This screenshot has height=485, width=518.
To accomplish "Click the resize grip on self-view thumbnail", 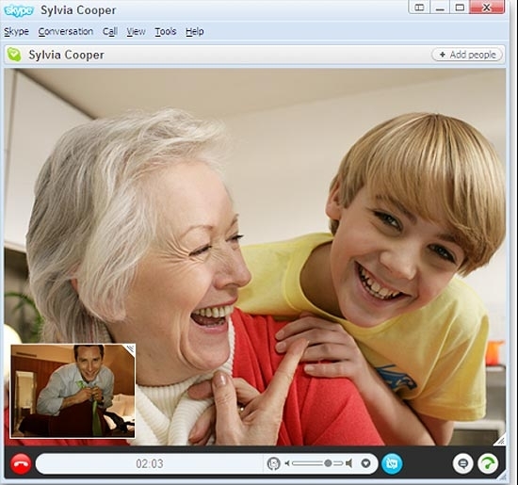I will click(130, 348).
